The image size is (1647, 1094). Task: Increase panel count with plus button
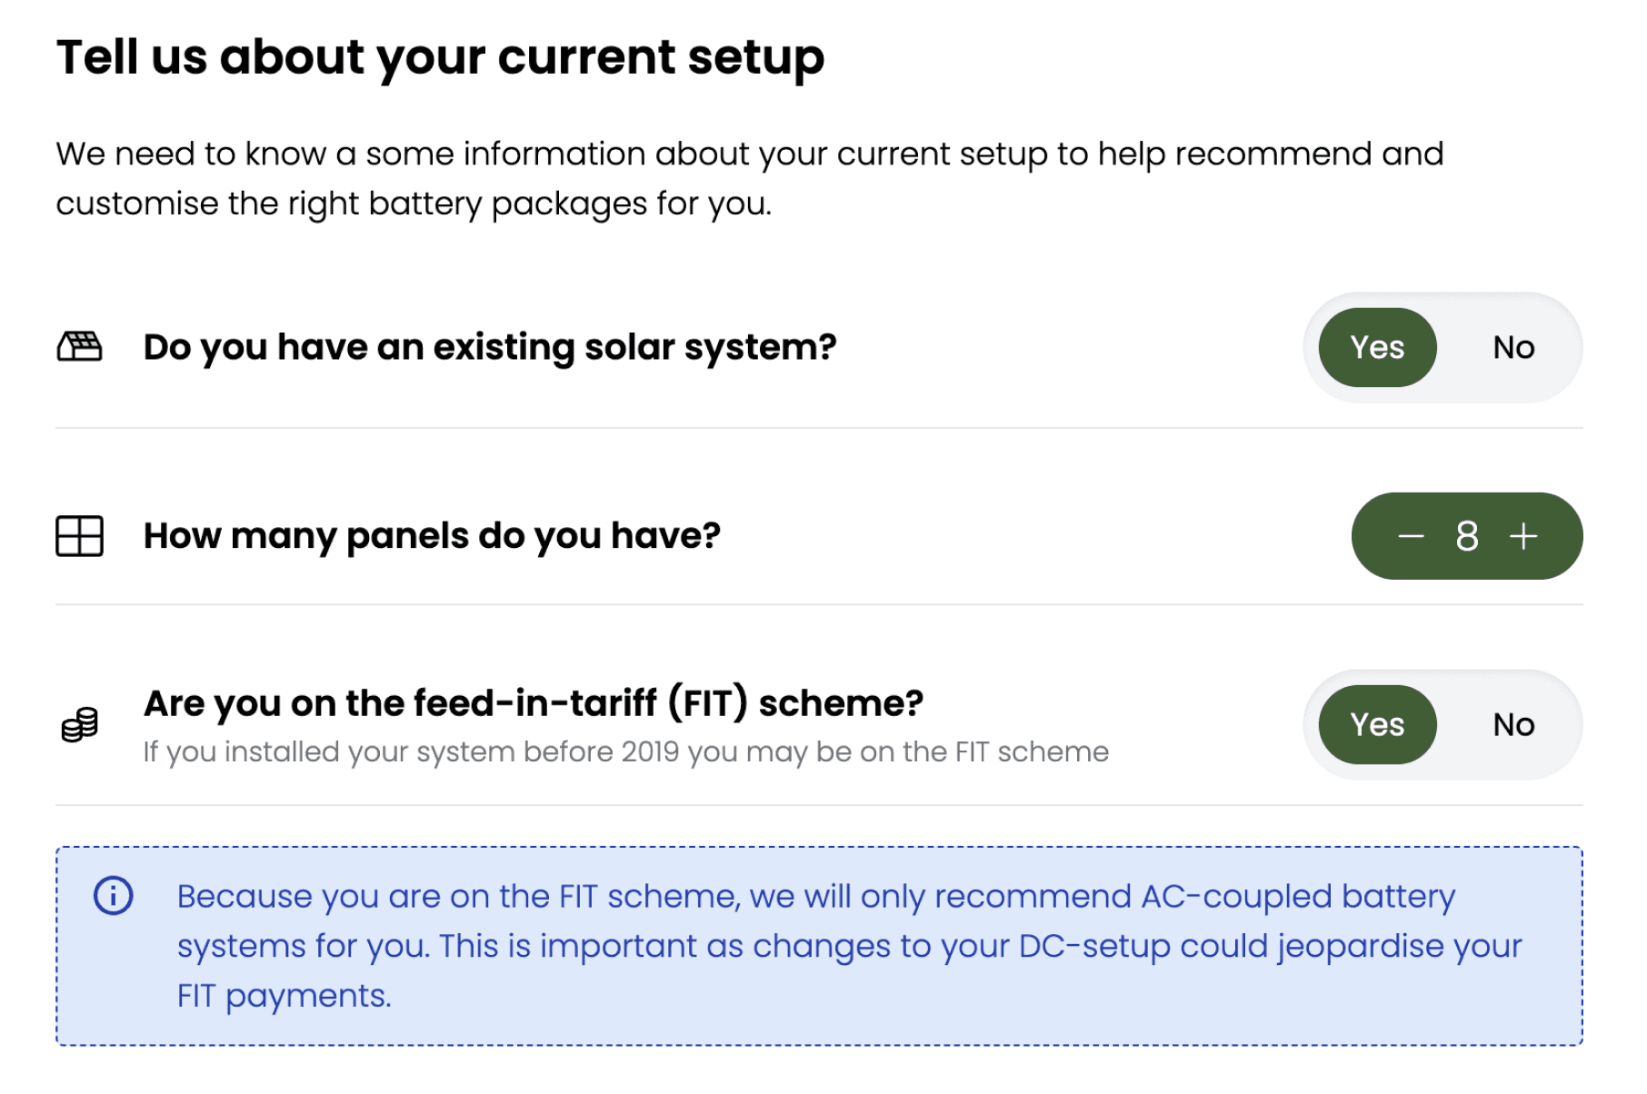1523,536
